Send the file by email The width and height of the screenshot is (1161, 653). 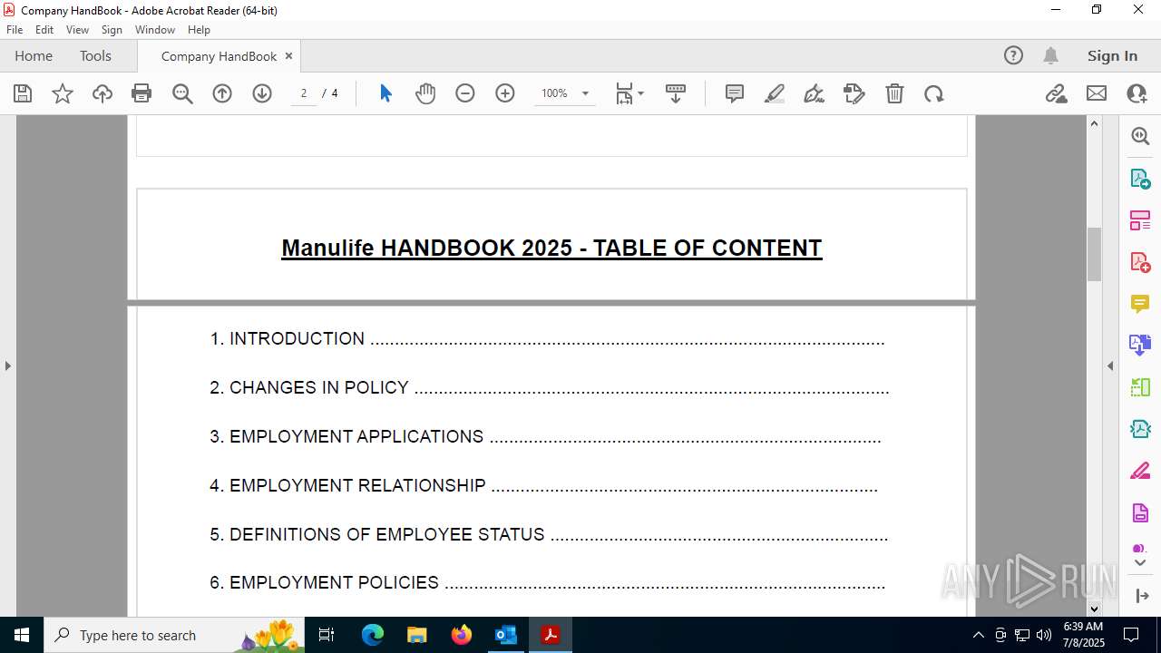point(1097,93)
